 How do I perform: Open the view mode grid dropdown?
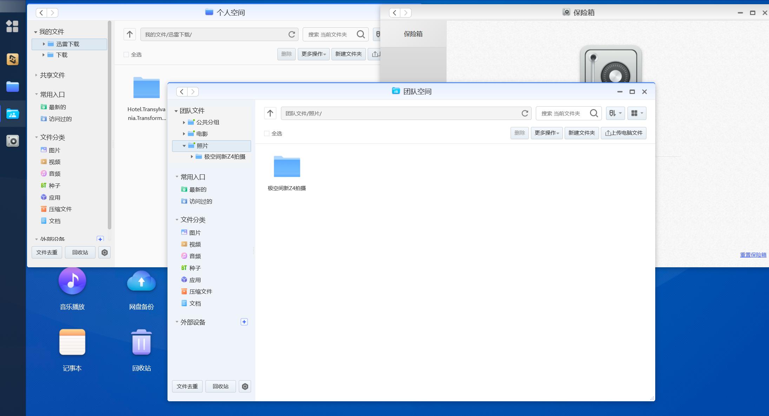pyautogui.click(x=637, y=113)
